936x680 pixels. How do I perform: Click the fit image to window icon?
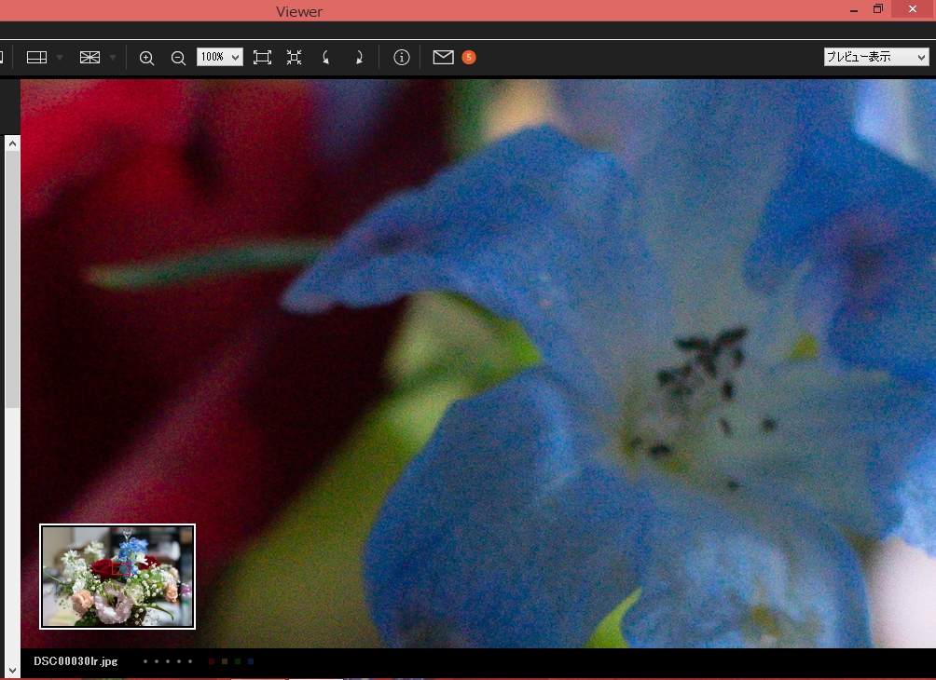(x=262, y=57)
